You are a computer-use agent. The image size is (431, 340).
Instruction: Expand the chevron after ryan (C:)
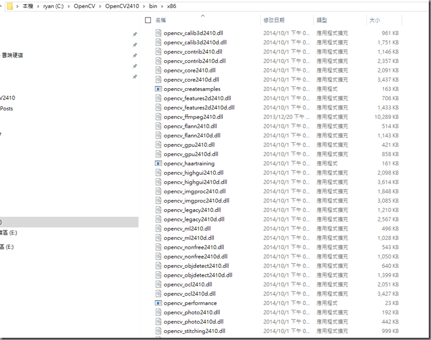point(69,7)
